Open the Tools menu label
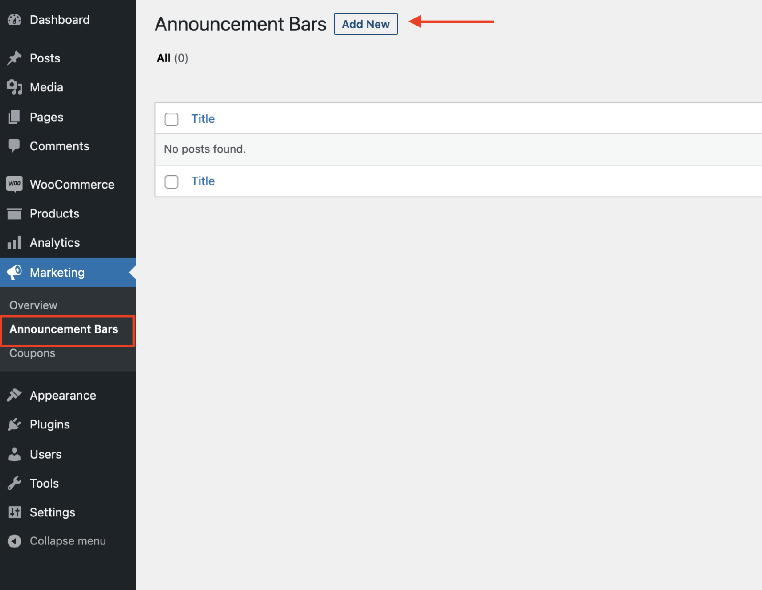The height and width of the screenshot is (590, 762). coord(44,483)
